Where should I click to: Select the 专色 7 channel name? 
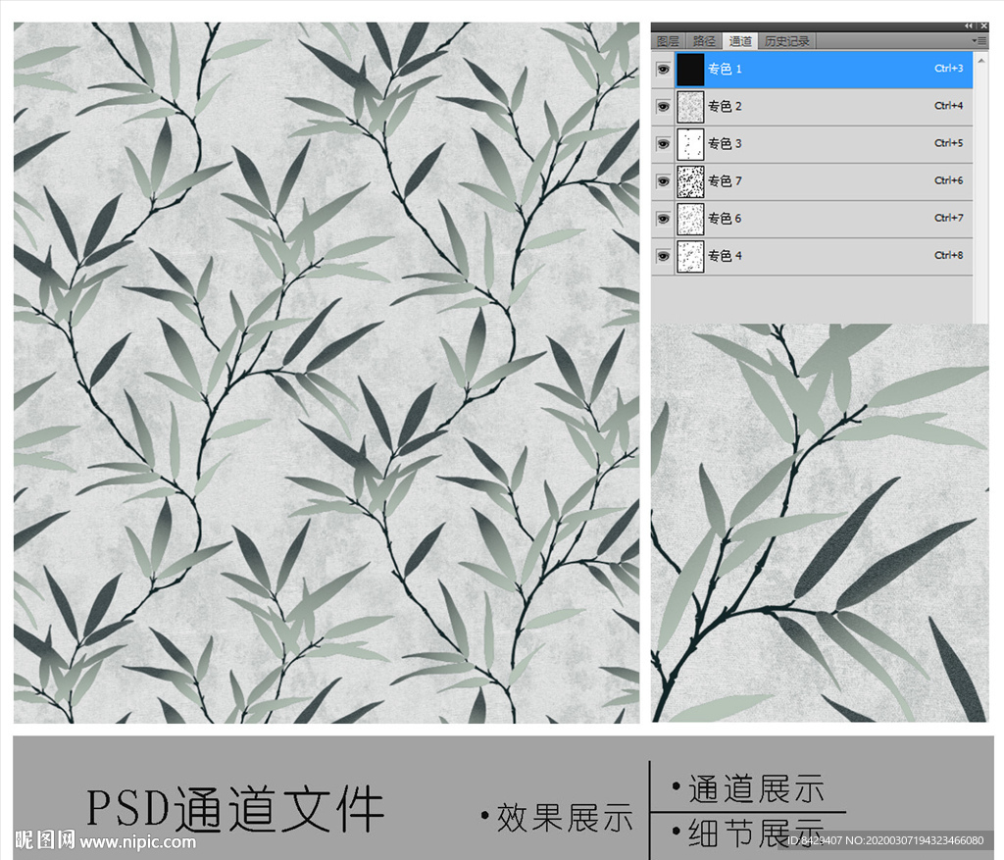(725, 181)
